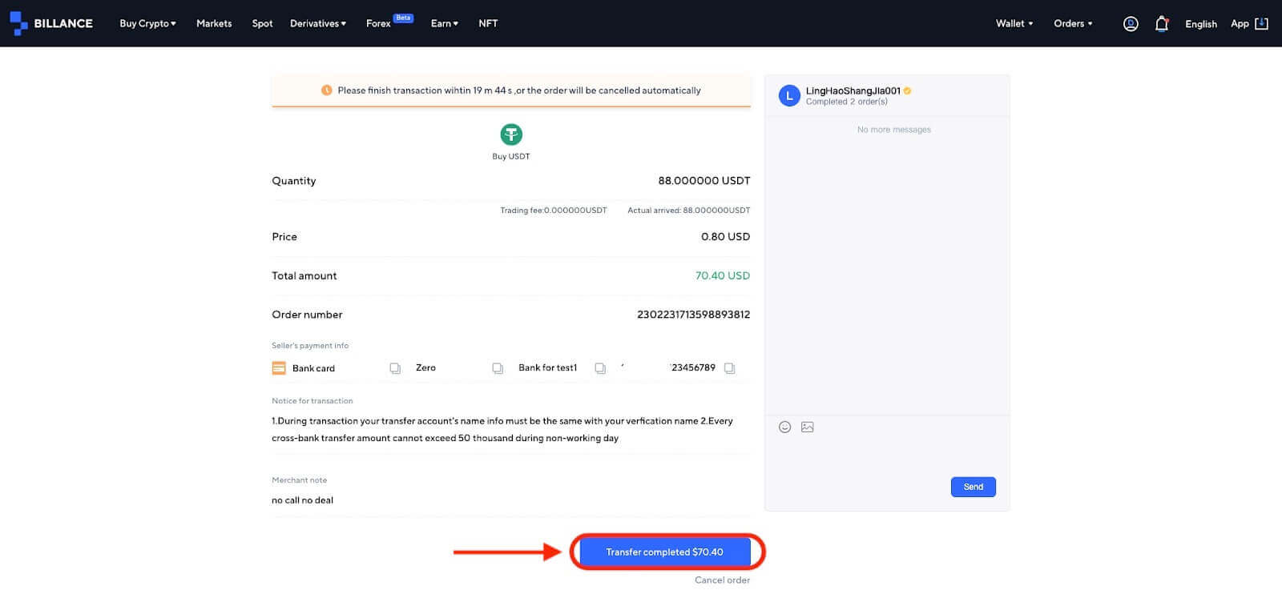This screenshot has width=1282, height=614.
Task: Click the App download icon
Action: point(1261,23)
